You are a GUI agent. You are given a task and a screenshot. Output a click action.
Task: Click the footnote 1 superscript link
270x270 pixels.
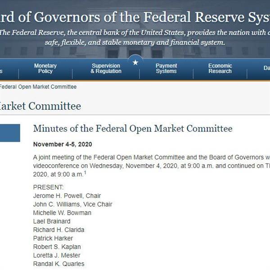(85, 172)
